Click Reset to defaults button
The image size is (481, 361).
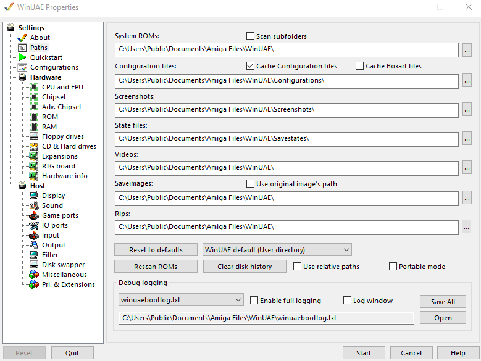pyautogui.click(x=156, y=250)
